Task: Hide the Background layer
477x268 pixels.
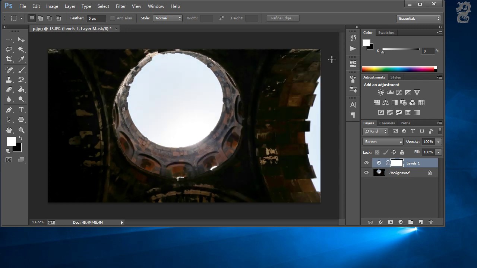Action: coord(366,173)
